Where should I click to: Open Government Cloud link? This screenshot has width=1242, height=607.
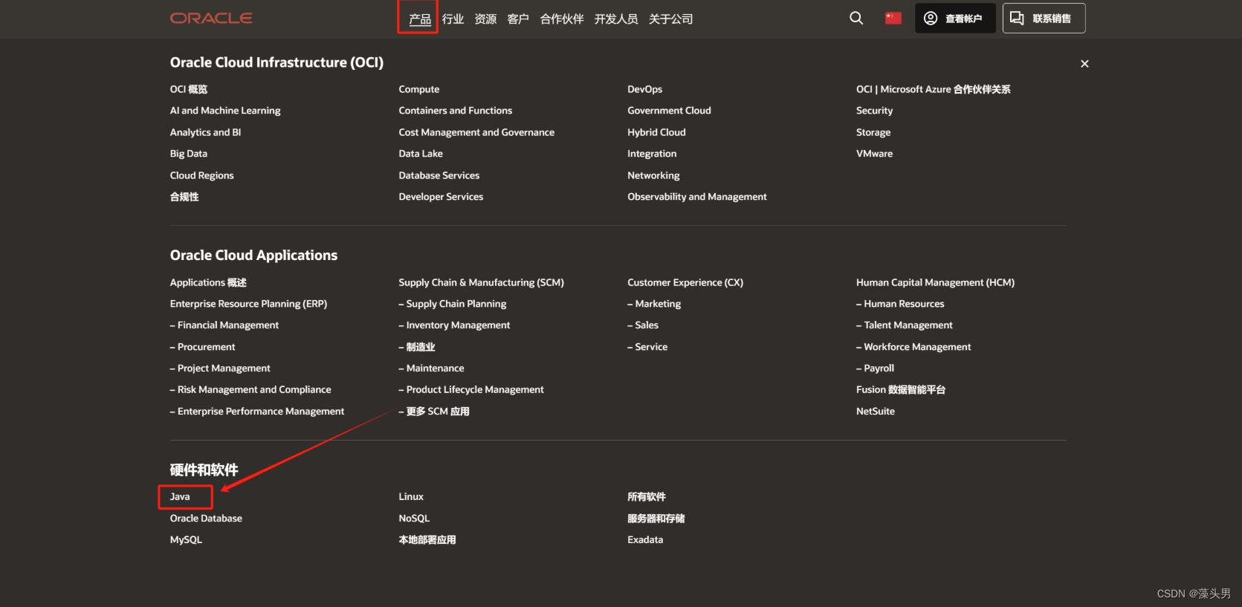click(x=669, y=110)
